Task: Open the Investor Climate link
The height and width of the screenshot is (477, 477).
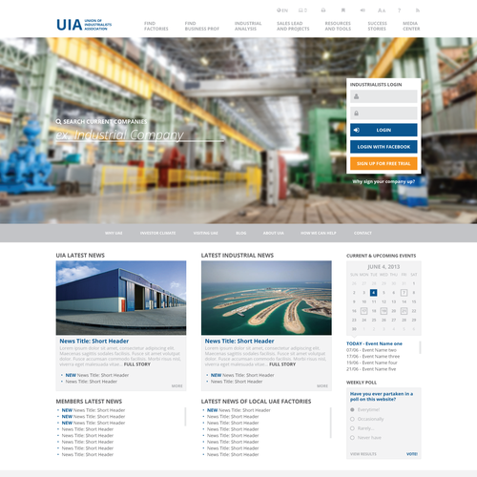Action: pyautogui.click(x=157, y=233)
